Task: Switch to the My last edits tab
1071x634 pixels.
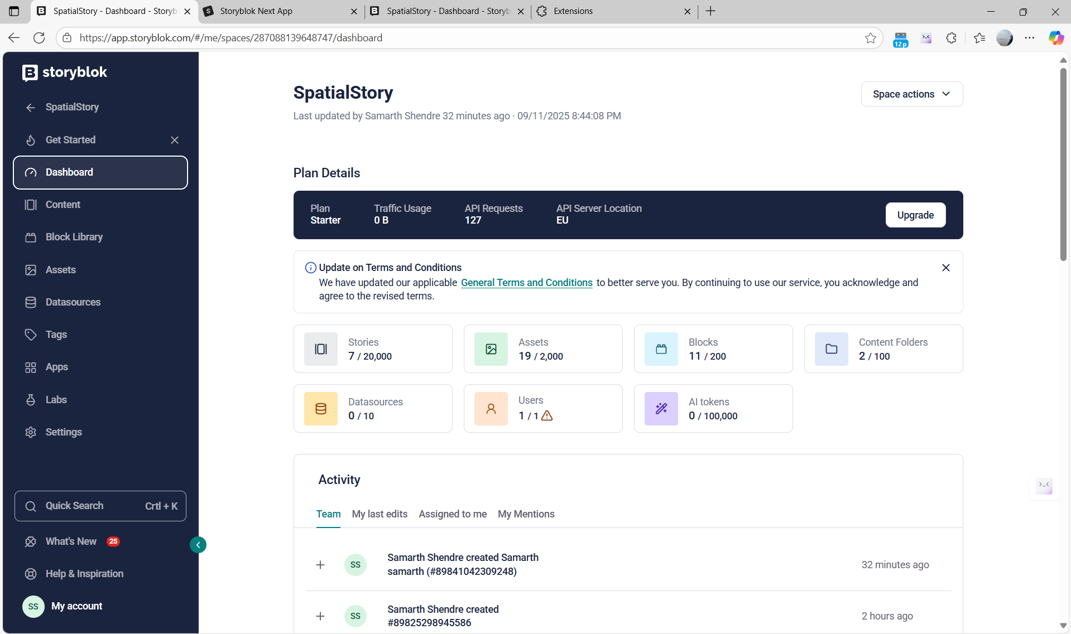Action: [x=380, y=514]
